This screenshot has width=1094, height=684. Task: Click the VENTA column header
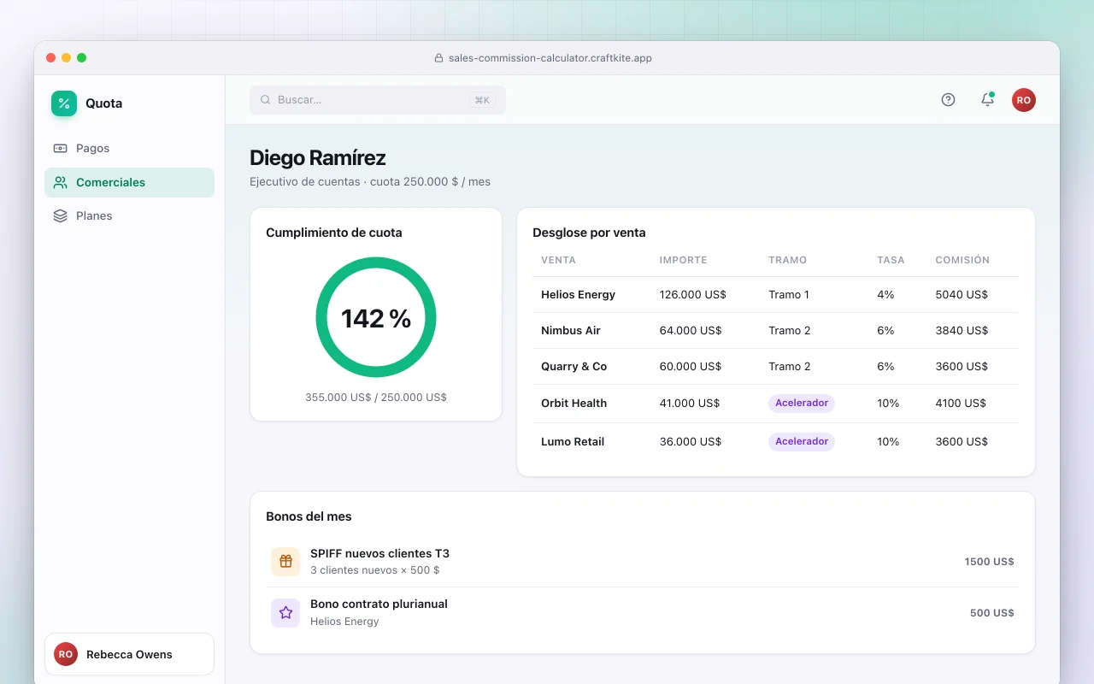(x=558, y=260)
